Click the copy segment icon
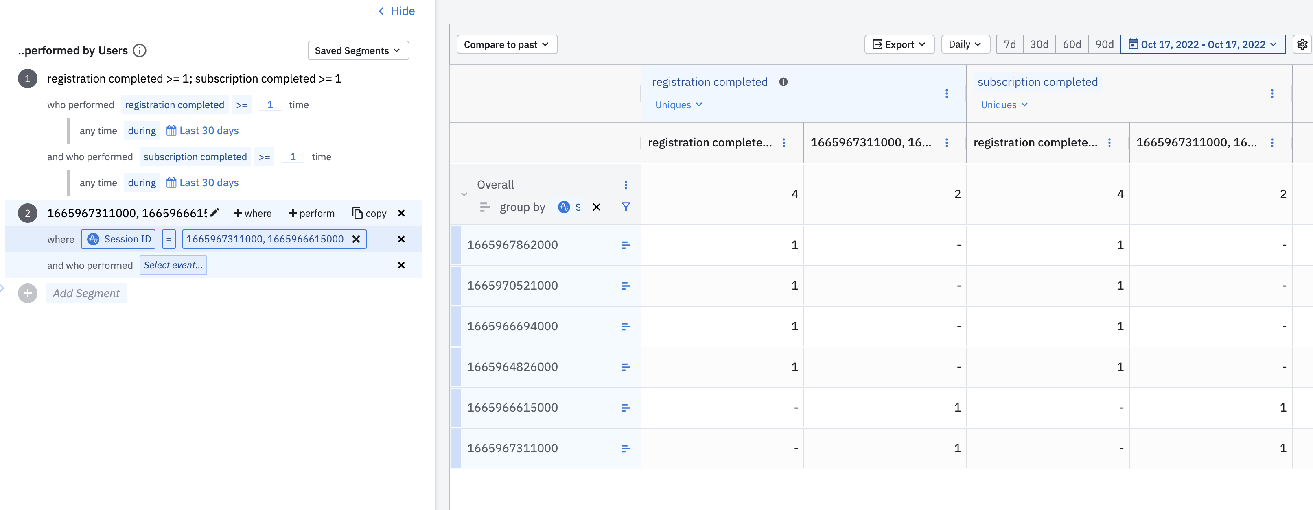The width and height of the screenshot is (1313, 510). pos(357,213)
